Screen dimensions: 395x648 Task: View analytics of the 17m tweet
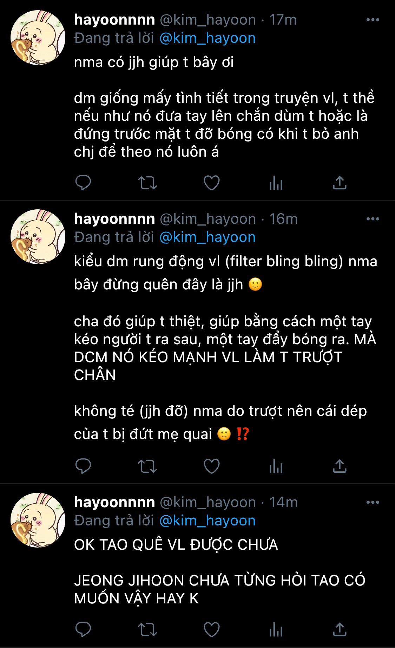click(276, 183)
